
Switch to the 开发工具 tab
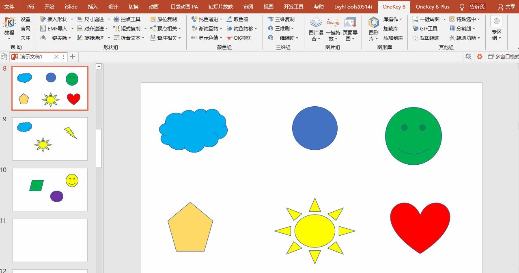point(293,6)
